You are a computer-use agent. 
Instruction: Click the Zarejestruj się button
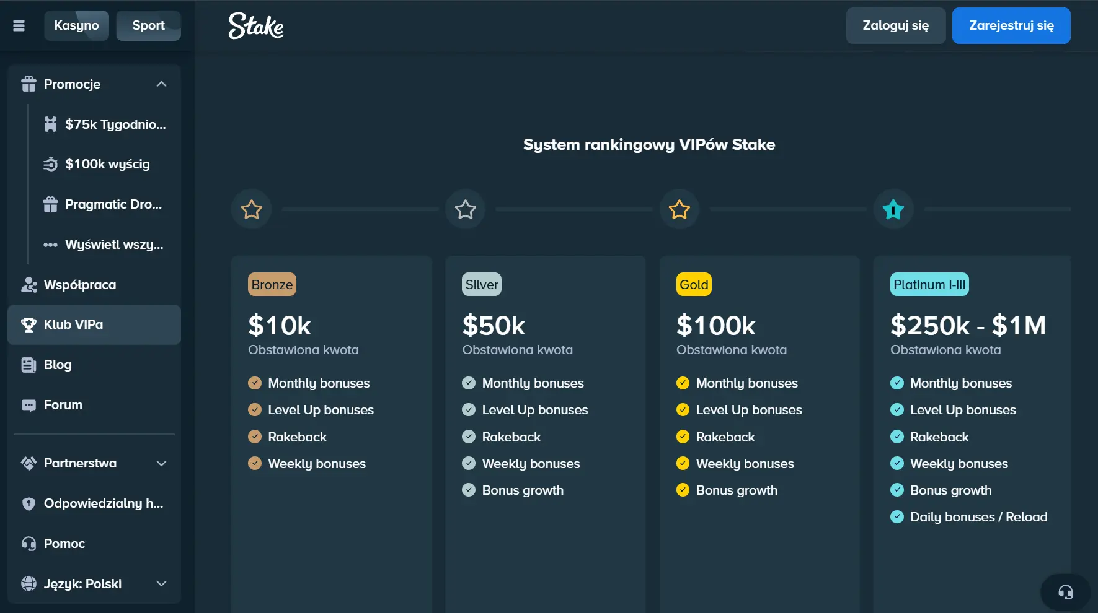(1011, 25)
